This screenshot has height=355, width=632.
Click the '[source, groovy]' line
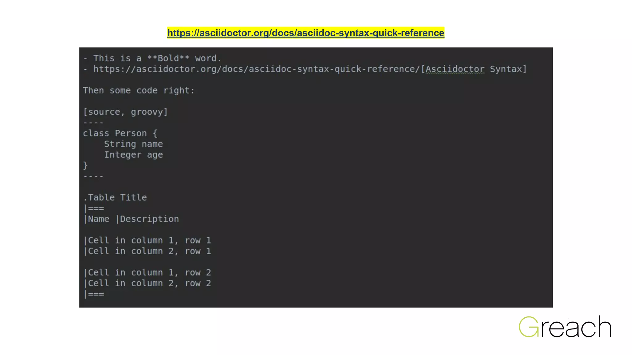(125, 112)
